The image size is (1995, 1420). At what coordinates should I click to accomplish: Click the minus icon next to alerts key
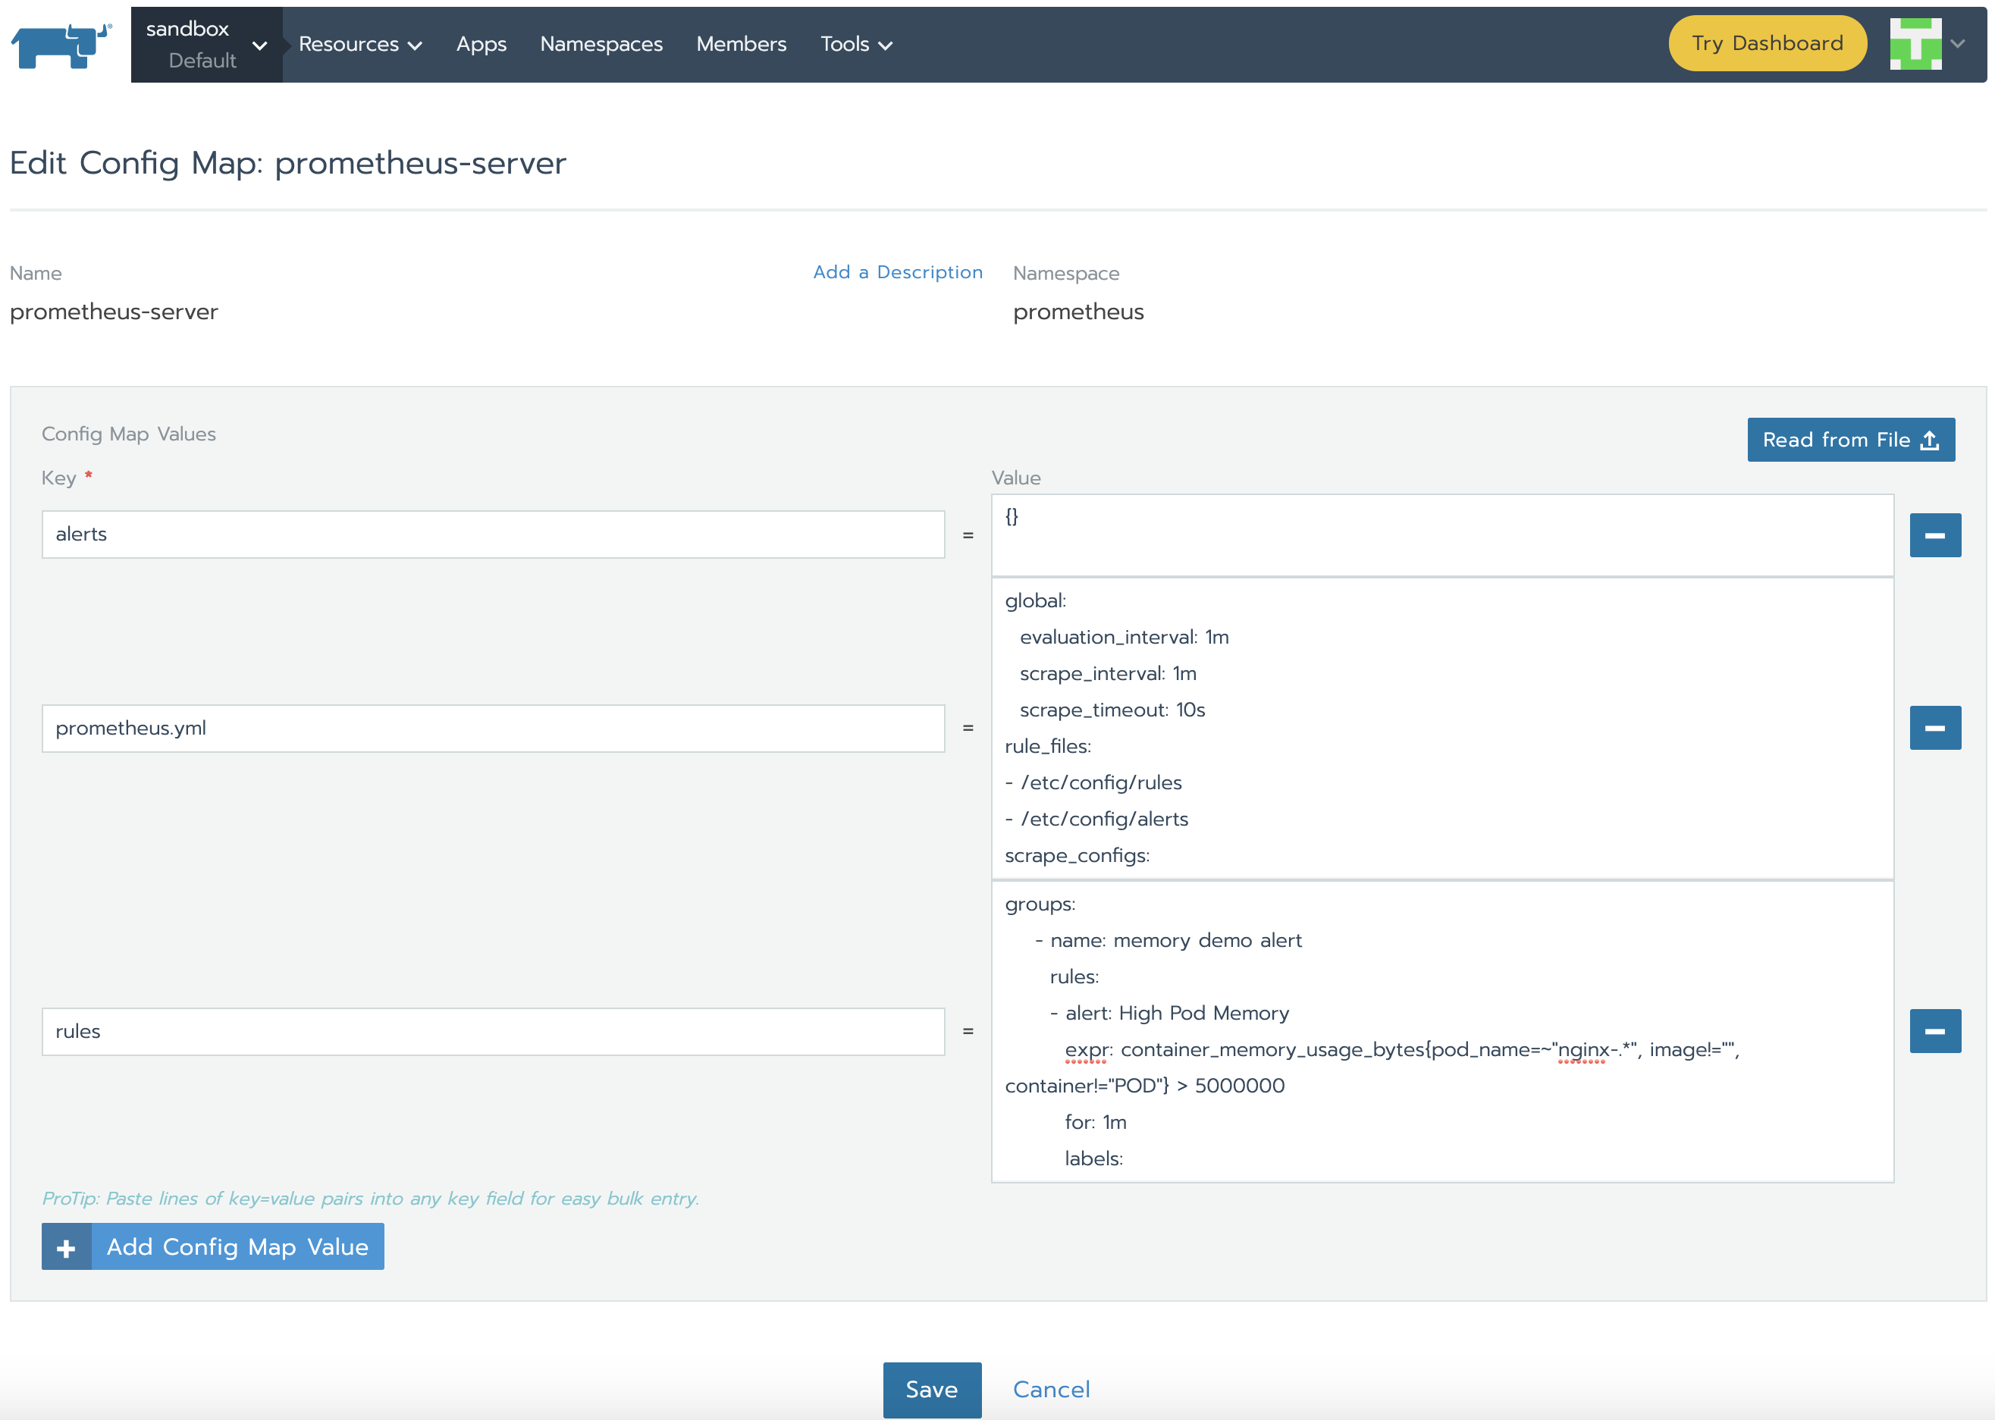[x=1935, y=534]
